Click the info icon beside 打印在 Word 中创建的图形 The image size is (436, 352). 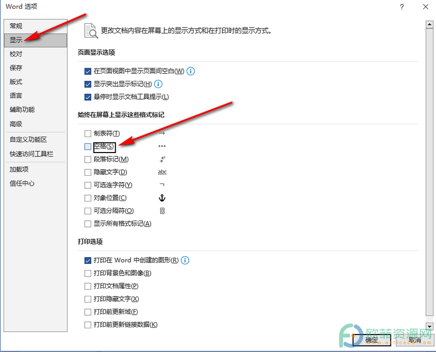(185, 260)
